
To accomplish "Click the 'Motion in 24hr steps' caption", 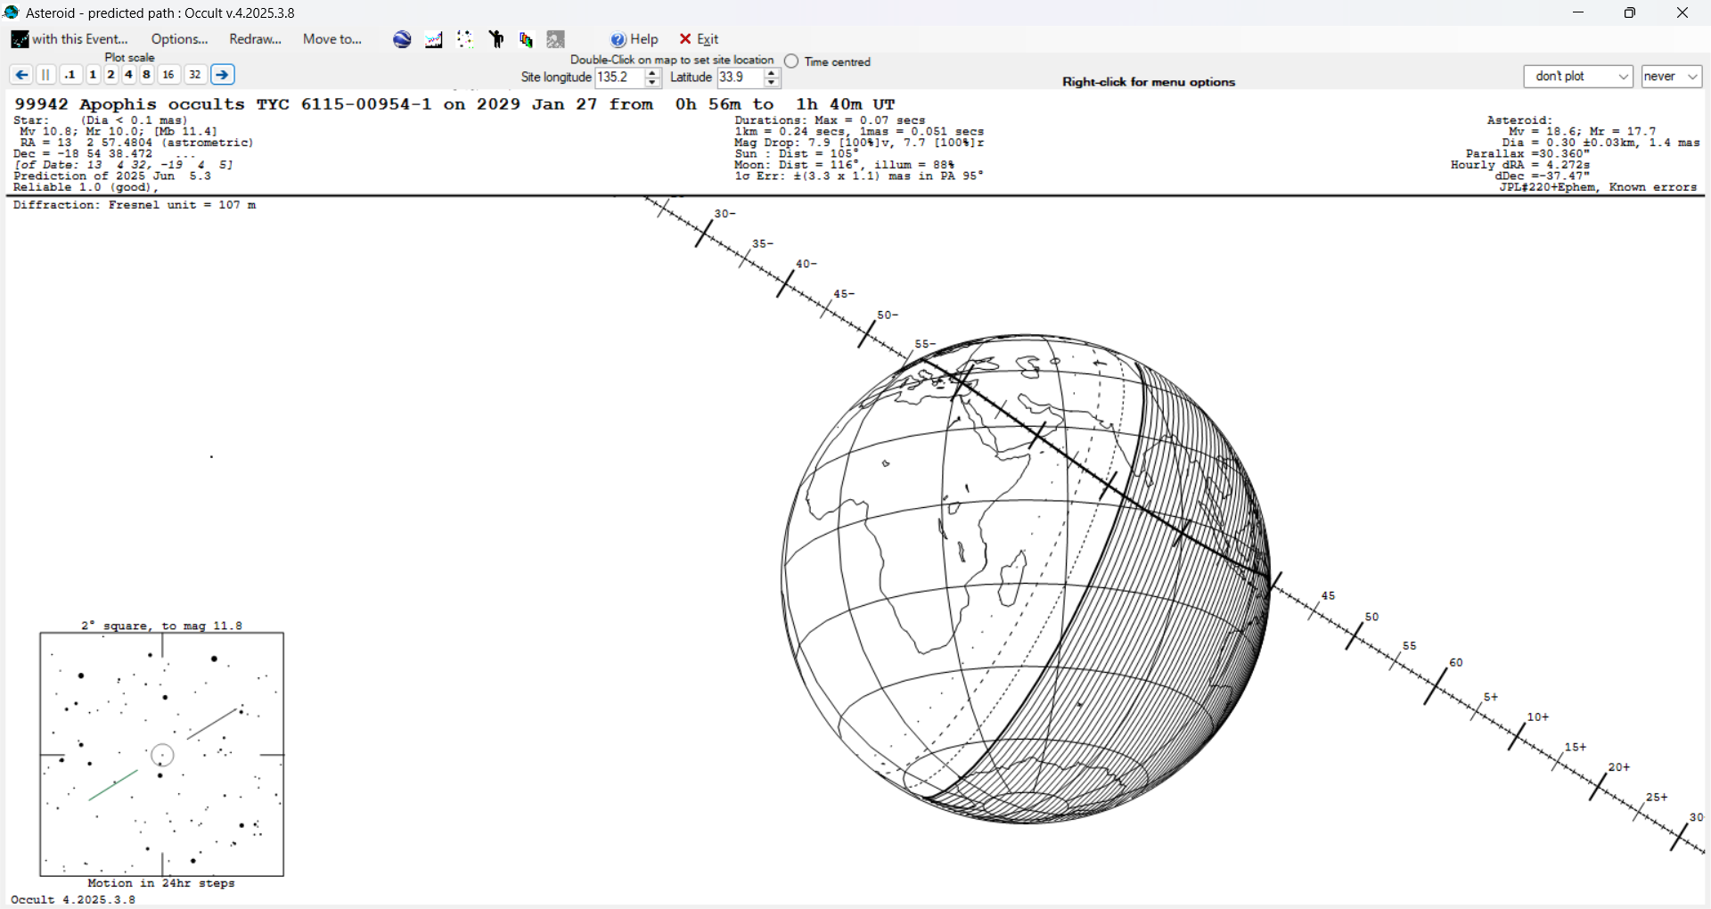I will [x=161, y=883].
